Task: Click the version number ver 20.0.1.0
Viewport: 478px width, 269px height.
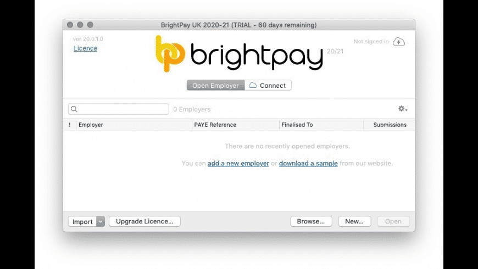Action: point(88,39)
